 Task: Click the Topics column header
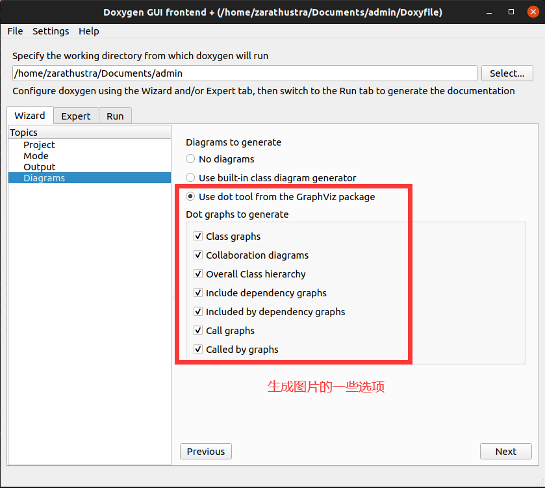(x=90, y=133)
